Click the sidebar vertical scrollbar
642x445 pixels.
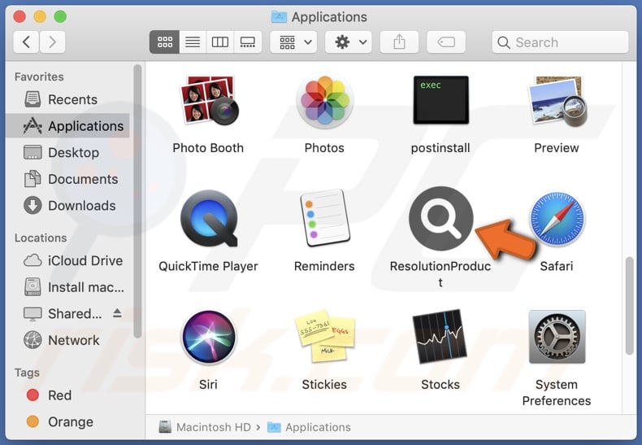coord(137,201)
